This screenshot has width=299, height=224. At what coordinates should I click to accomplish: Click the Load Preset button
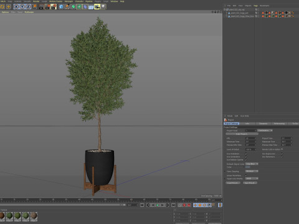233,183
